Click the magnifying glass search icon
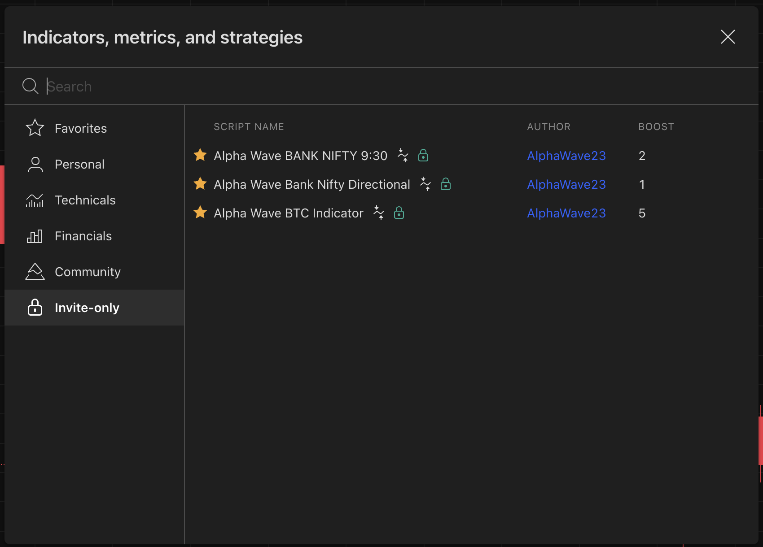 click(x=30, y=86)
